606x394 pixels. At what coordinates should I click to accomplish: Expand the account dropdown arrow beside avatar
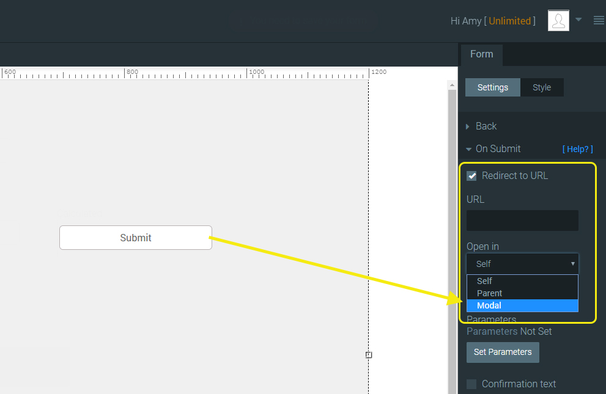578,20
